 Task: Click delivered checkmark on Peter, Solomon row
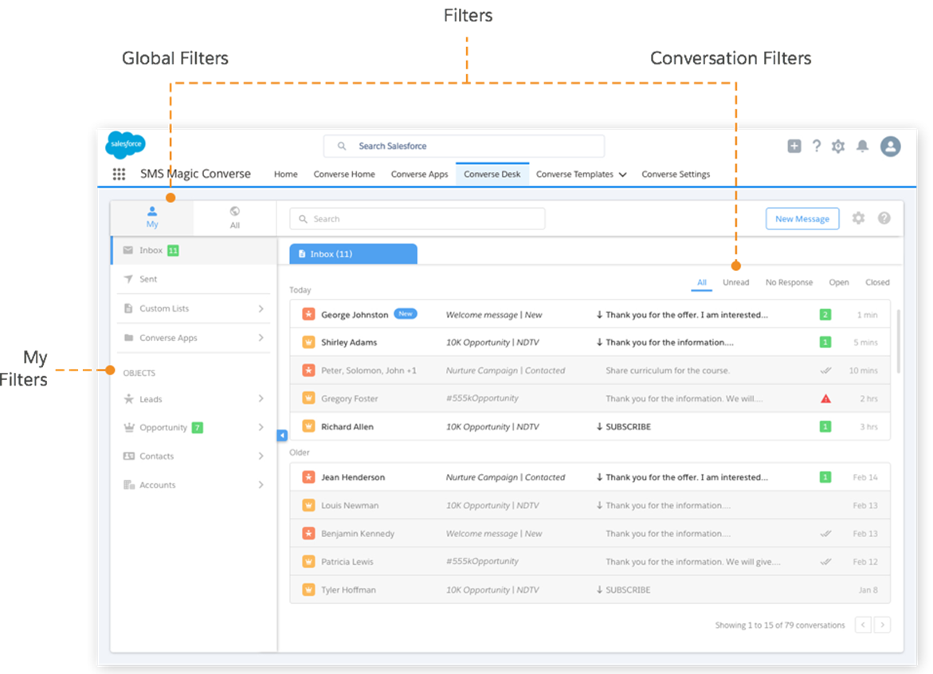click(825, 370)
